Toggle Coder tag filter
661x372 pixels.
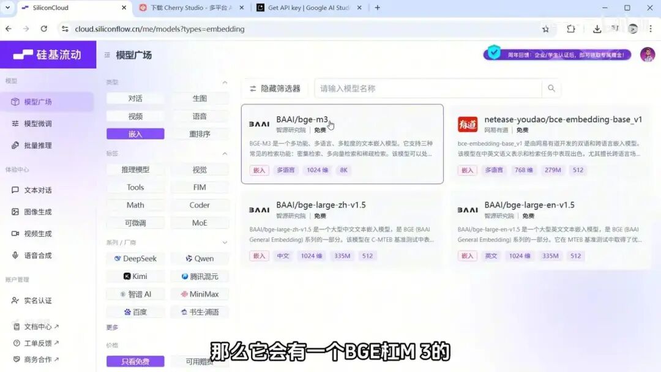[200, 205]
